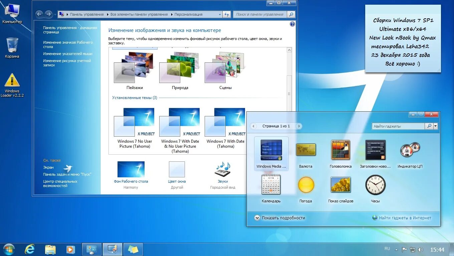Expand the Панель управления breadcrumb arrow
Viewport: 454px width, 256px height.
[x=107, y=14]
